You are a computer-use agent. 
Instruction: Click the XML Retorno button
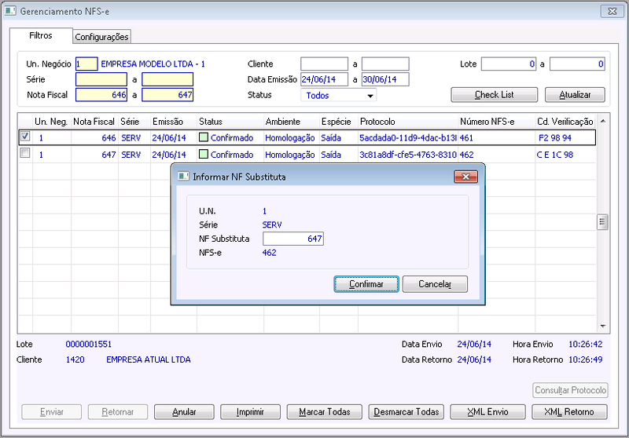tap(569, 411)
